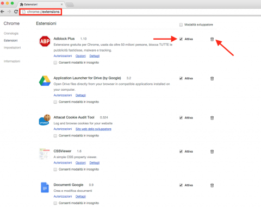Visit Sito web dello sviluppatore link
Image resolution: width=261 pixels, height=207 pixels.
point(94,129)
